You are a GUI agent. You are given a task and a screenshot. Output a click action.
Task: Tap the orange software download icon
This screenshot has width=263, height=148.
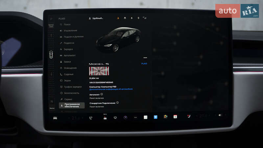pyautogui.click(x=118, y=18)
